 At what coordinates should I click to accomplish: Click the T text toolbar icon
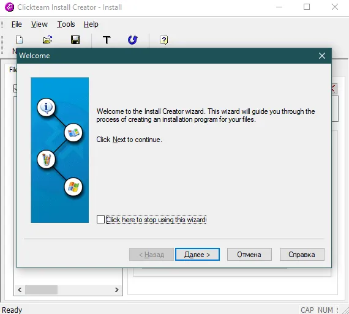[107, 40]
